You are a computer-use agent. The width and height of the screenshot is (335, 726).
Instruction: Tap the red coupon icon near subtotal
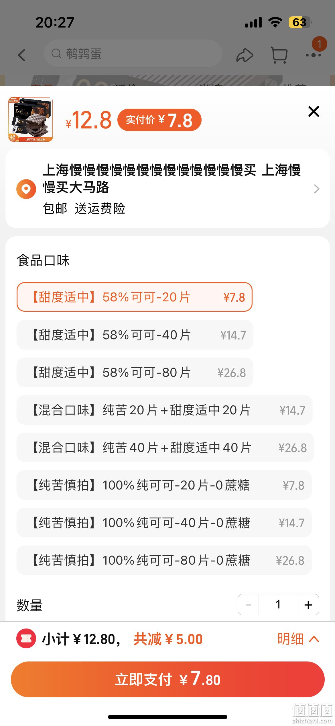pyautogui.click(x=26, y=639)
